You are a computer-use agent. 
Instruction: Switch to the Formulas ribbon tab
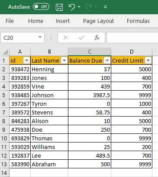coord(138,21)
